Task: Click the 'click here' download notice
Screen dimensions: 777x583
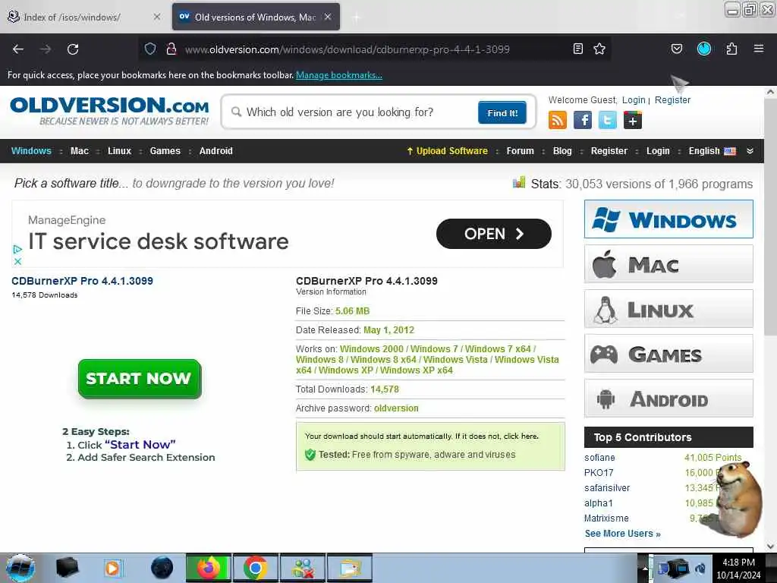Action: pyautogui.click(x=521, y=436)
